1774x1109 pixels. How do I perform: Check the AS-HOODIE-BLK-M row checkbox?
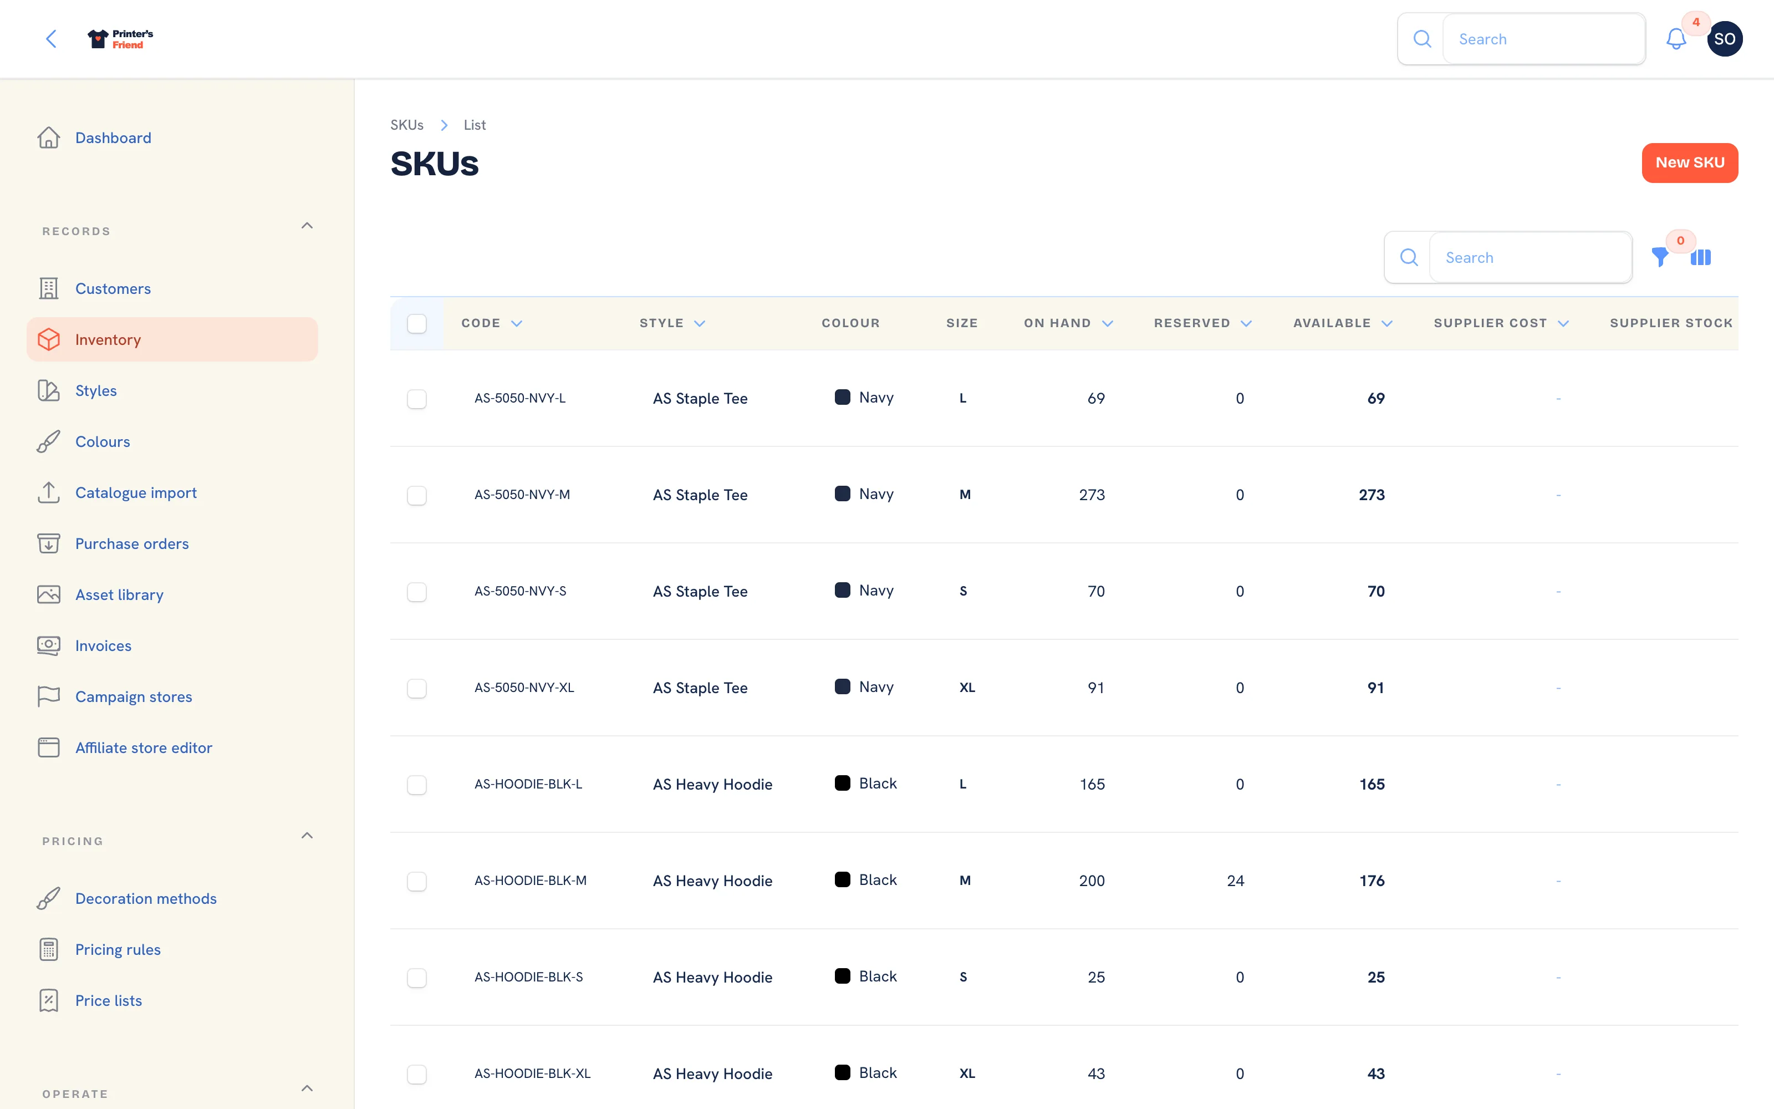(416, 881)
